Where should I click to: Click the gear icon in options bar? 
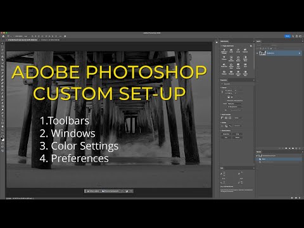65,36
